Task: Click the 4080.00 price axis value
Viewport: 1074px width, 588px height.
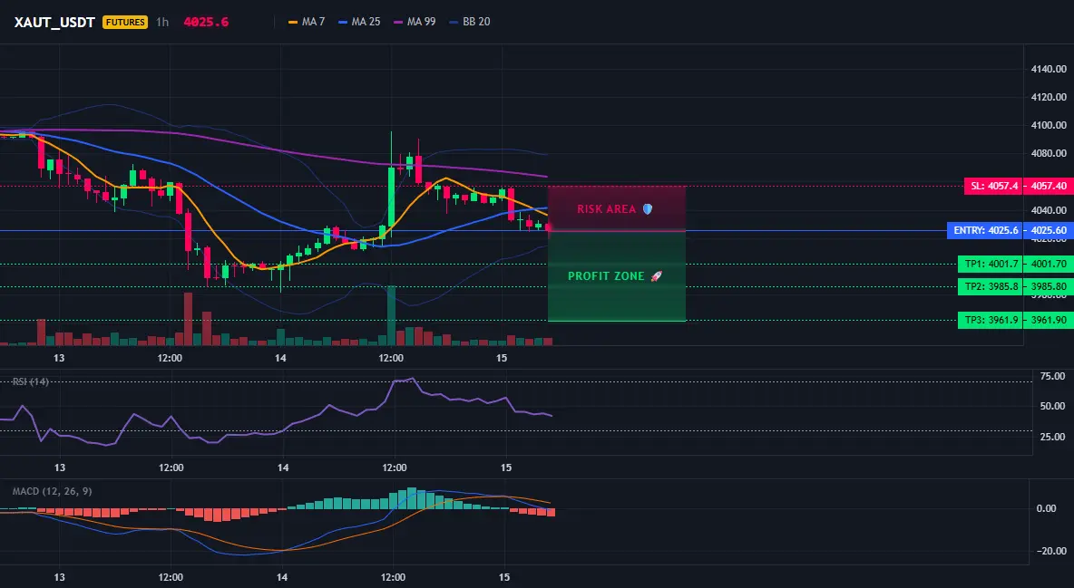Action: coord(1049,153)
